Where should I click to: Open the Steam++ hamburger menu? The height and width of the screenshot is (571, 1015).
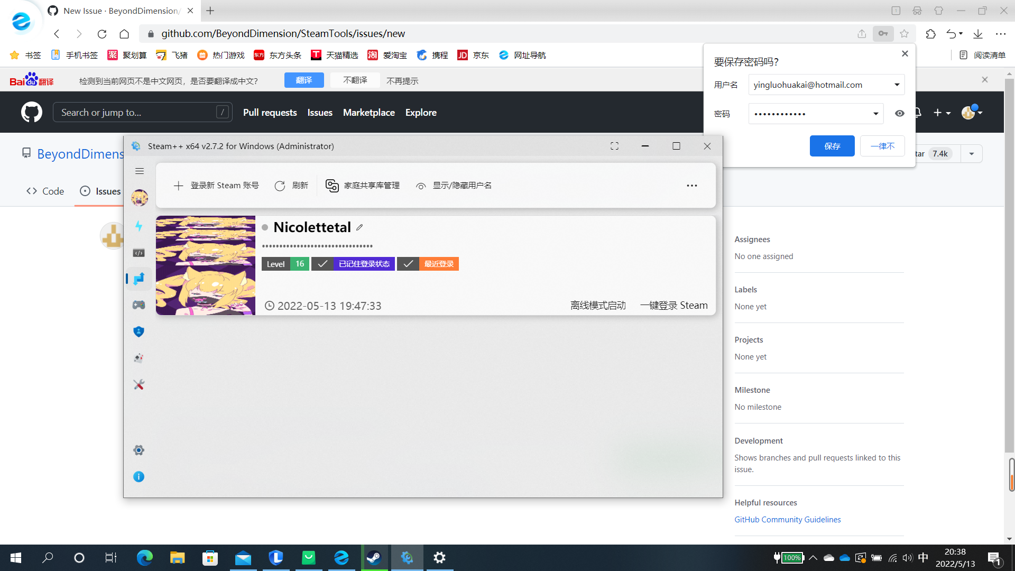pos(140,171)
